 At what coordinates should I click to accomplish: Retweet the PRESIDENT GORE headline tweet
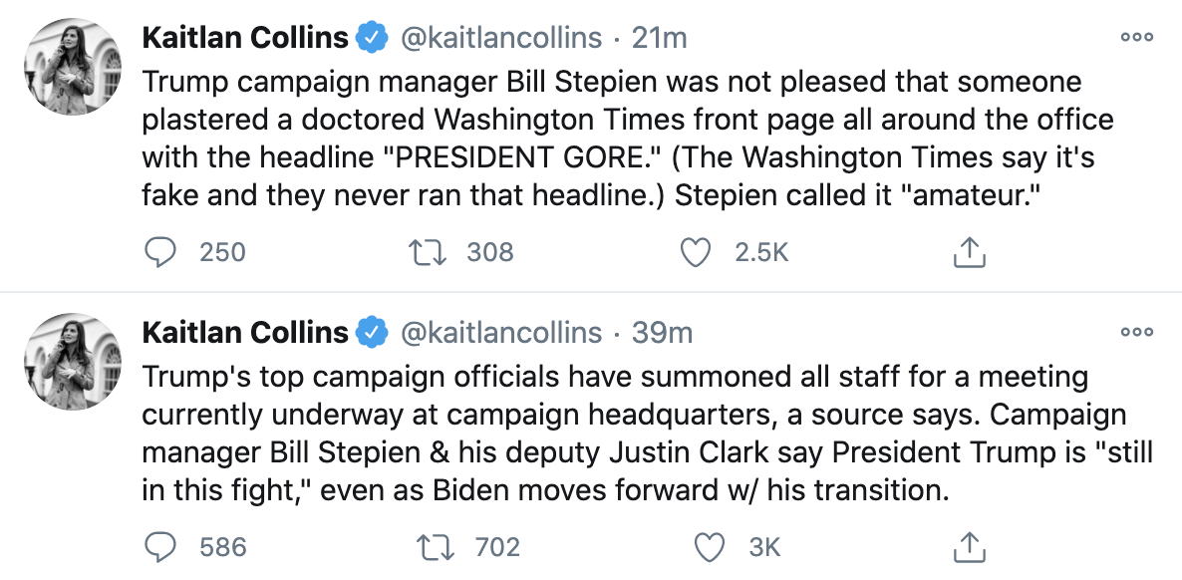click(x=430, y=253)
